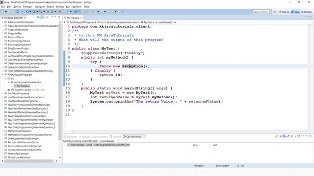Image resolution: width=314 pixels, height=176 pixels.
Task: Switch to the Java perspective
Action: click(295, 12)
